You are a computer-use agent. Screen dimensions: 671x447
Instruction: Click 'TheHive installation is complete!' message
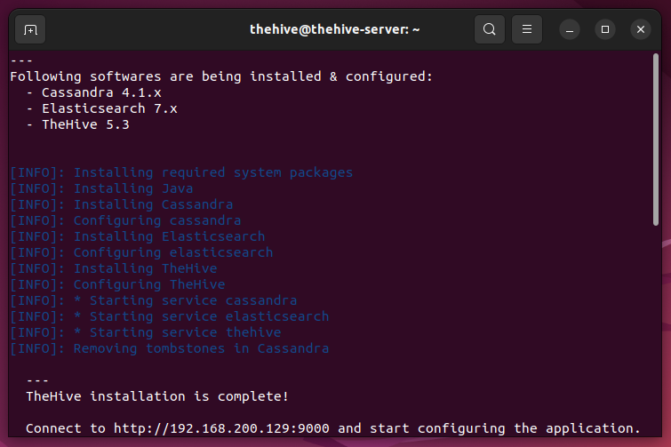click(157, 396)
